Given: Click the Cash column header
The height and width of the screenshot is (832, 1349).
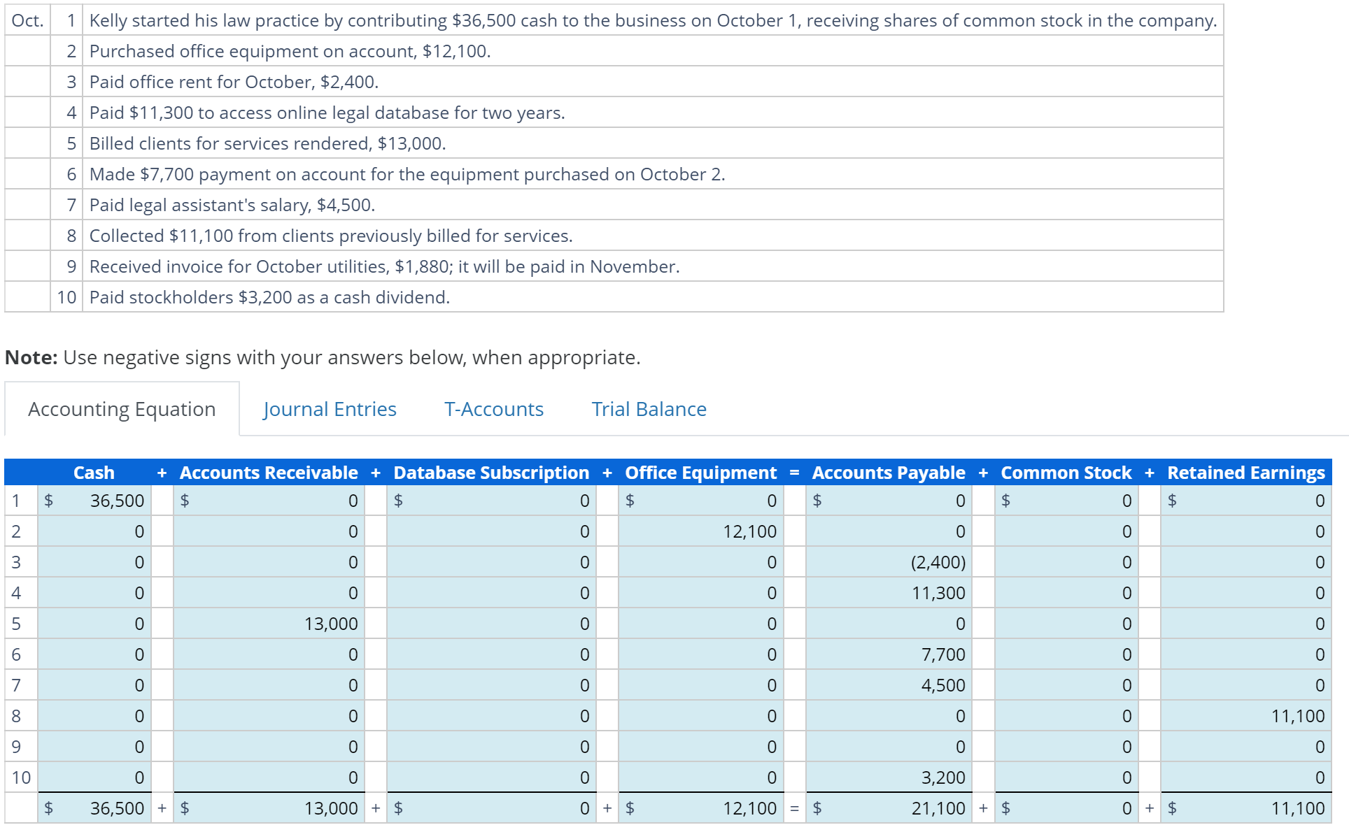Looking at the screenshot, I should click(x=94, y=473).
